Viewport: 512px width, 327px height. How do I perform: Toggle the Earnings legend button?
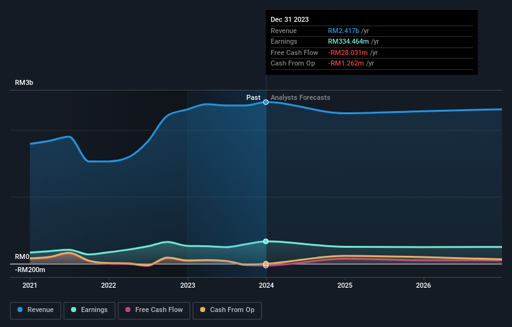pyautogui.click(x=89, y=310)
